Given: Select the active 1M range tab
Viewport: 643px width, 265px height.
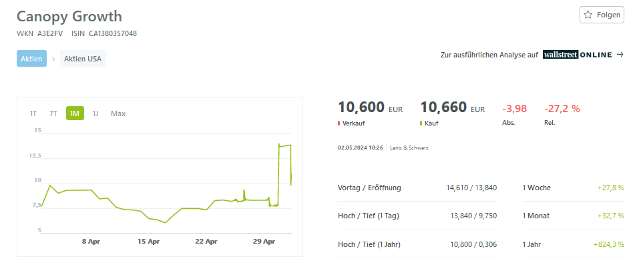Looking at the screenshot, I should click(x=75, y=113).
